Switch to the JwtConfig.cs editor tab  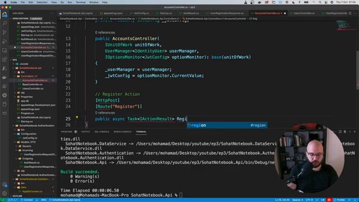point(141,13)
